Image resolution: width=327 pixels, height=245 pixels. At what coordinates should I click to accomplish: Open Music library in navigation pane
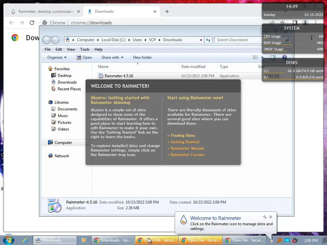point(63,115)
